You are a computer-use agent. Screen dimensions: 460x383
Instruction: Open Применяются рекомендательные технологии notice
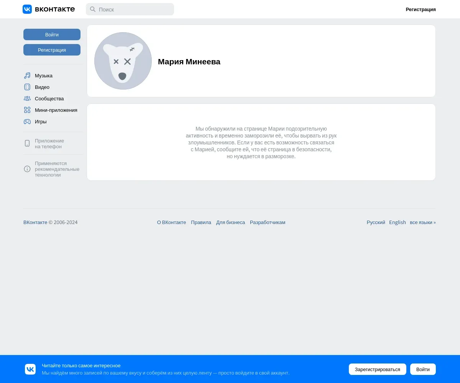[x=57, y=169]
